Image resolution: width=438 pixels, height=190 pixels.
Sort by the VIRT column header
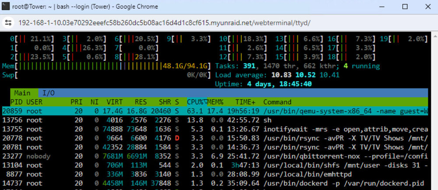pyautogui.click(x=115, y=102)
